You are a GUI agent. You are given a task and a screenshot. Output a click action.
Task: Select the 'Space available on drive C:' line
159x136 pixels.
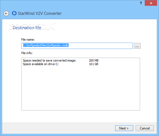41,64
